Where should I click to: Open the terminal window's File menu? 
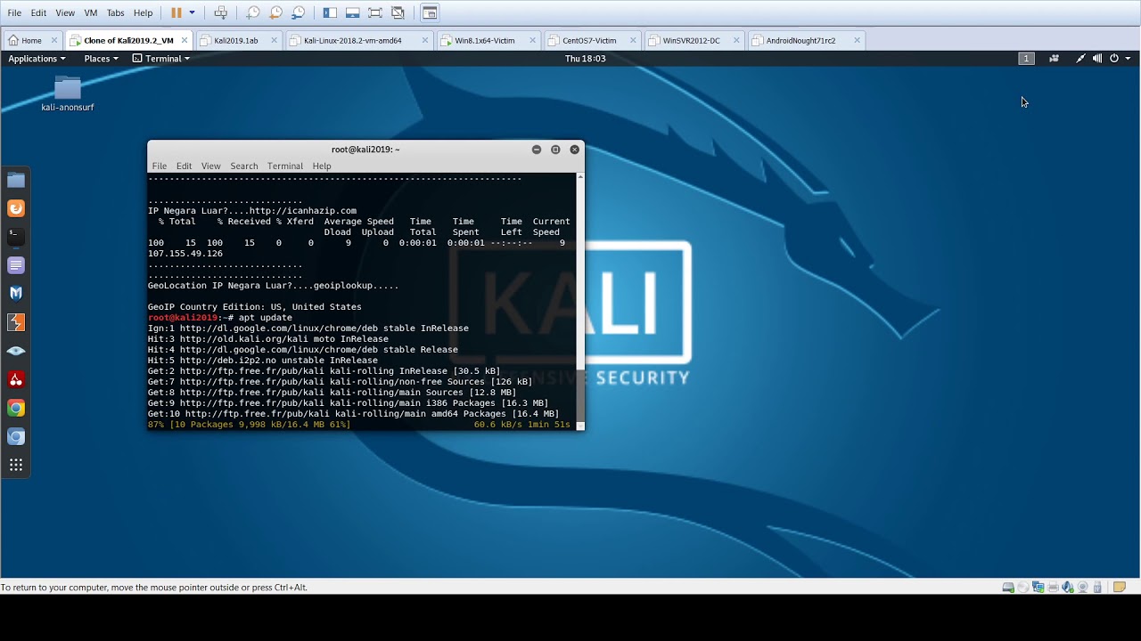159,166
